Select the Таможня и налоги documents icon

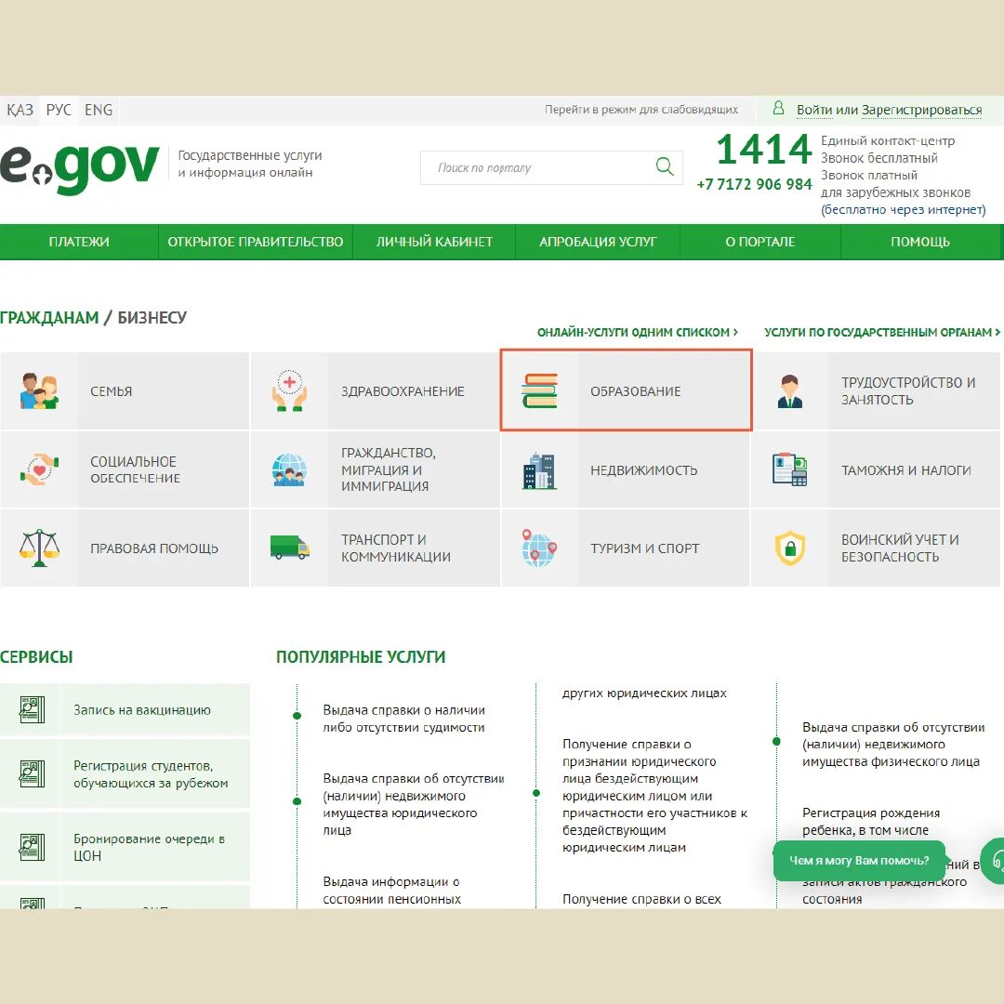(x=789, y=469)
